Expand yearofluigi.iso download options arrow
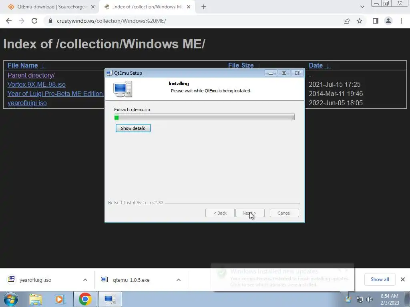Screen dimensions: 410x307 (85, 280)
